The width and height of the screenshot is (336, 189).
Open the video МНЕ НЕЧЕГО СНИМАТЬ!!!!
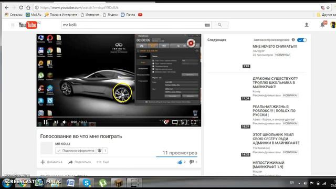coord(275,47)
